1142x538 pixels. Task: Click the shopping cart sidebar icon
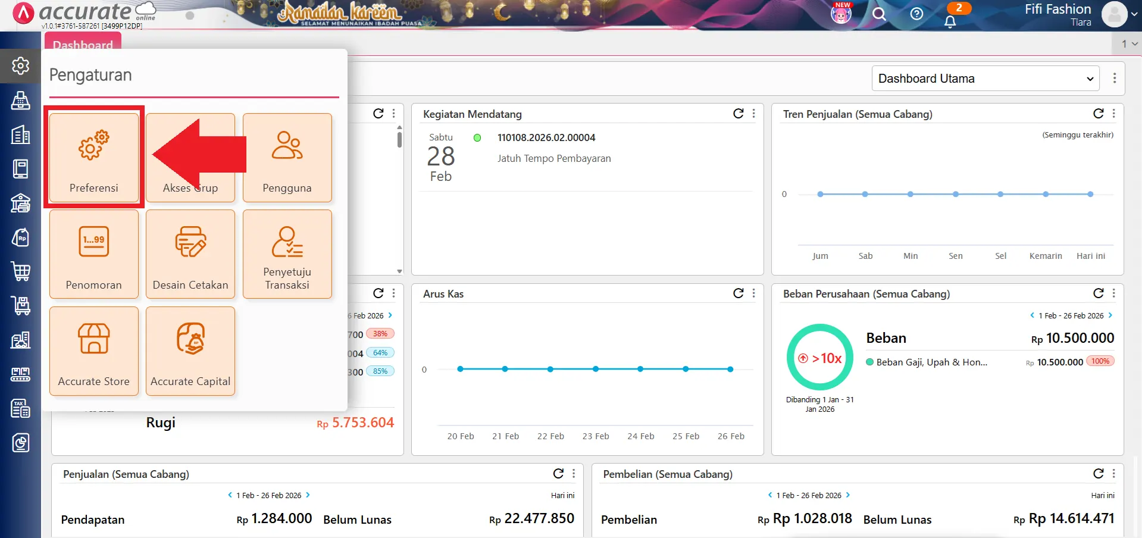pyautogui.click(x=21, y=271)
